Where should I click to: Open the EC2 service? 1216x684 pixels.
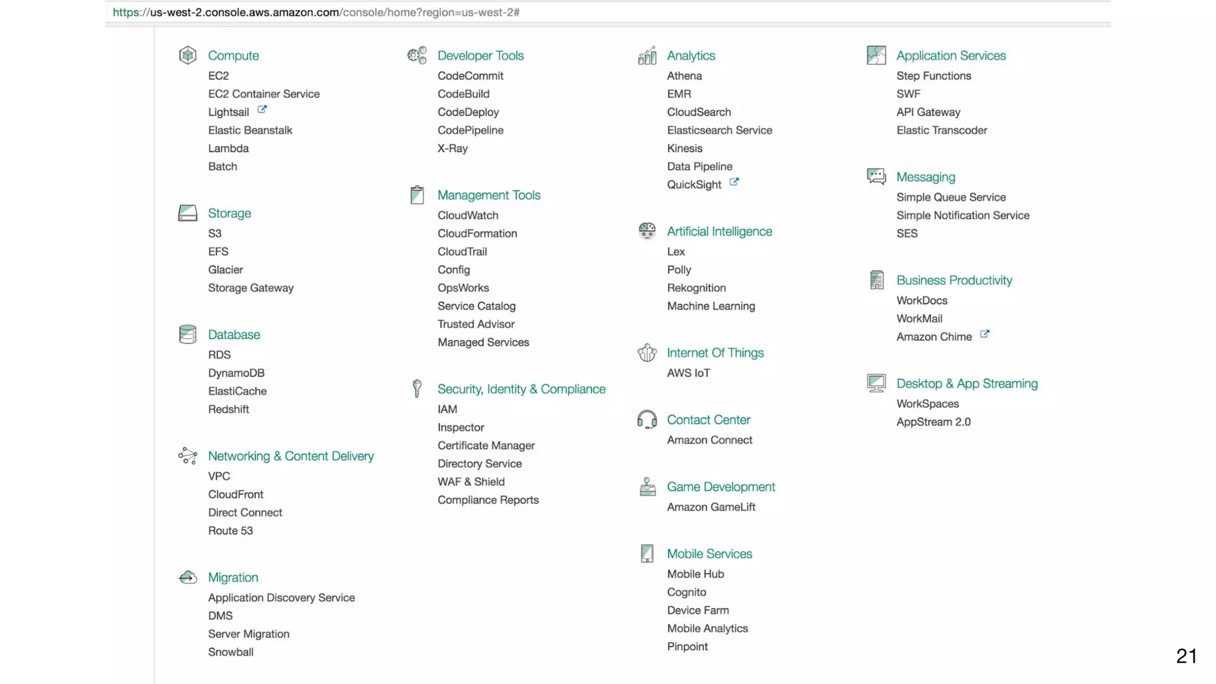pyautogui.click(x=218, y=76)
